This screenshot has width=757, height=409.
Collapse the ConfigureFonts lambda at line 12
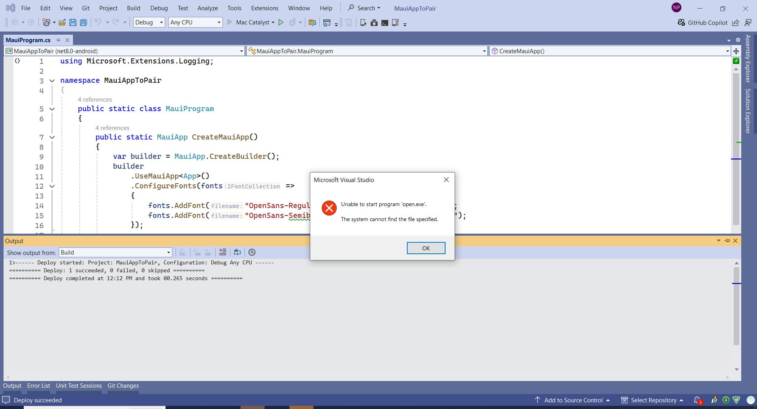52,186
